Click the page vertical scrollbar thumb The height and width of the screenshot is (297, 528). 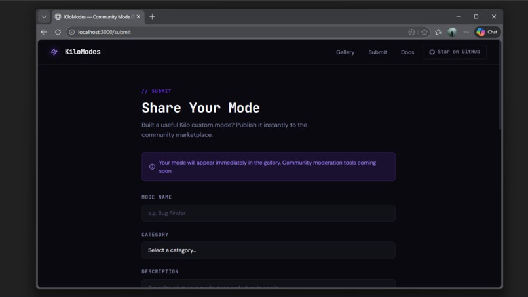[x=500, y=85]
